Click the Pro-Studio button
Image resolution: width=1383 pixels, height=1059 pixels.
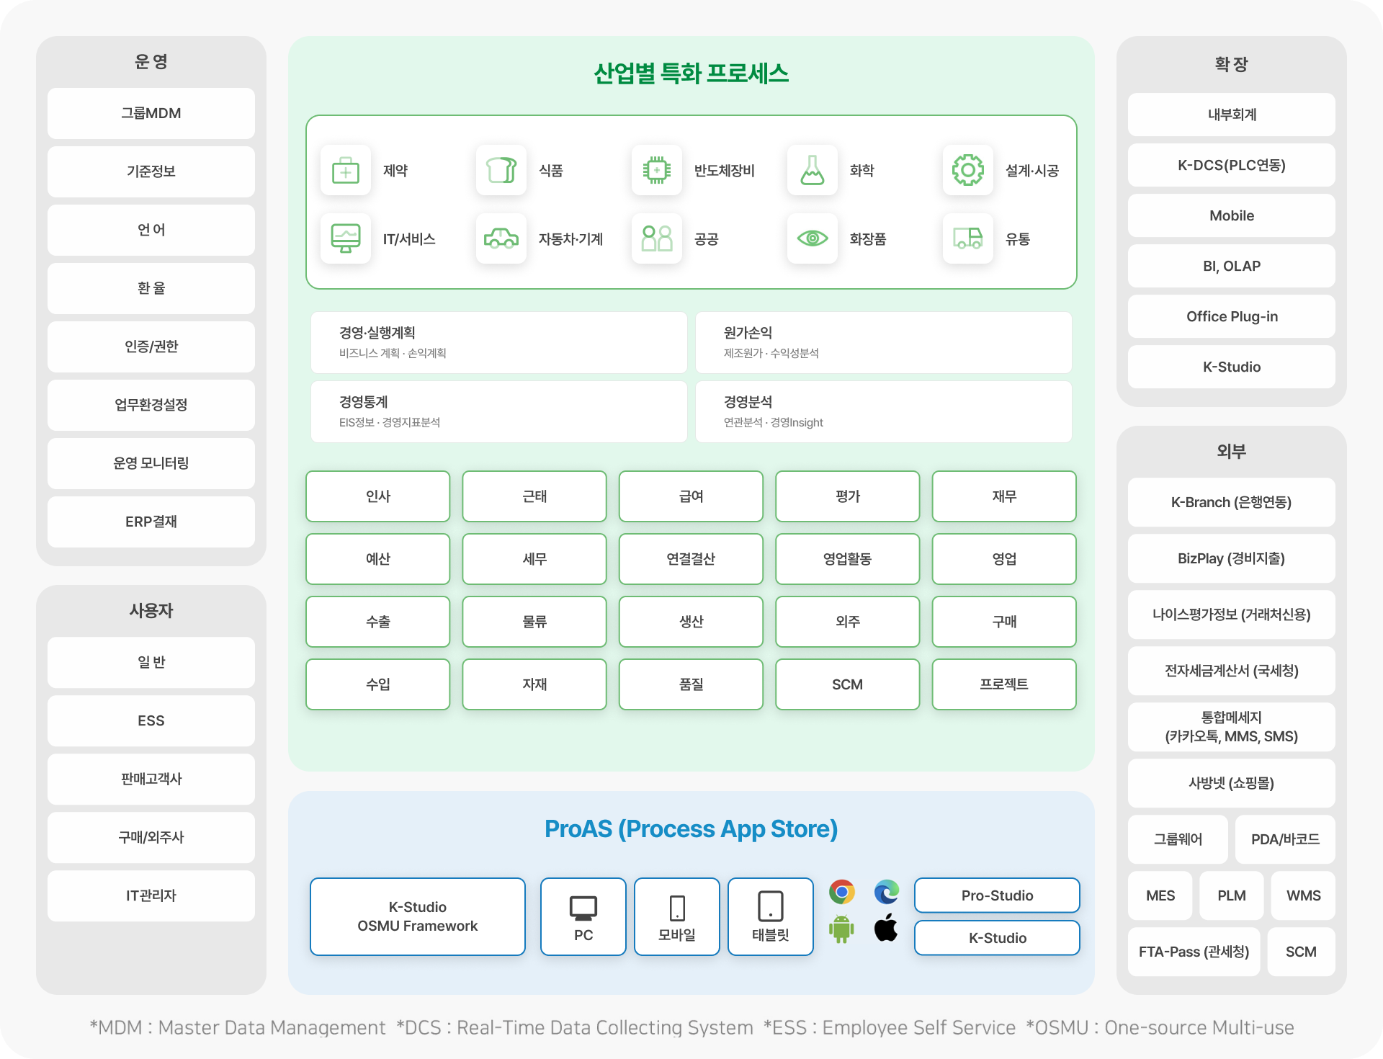(997, 895)
